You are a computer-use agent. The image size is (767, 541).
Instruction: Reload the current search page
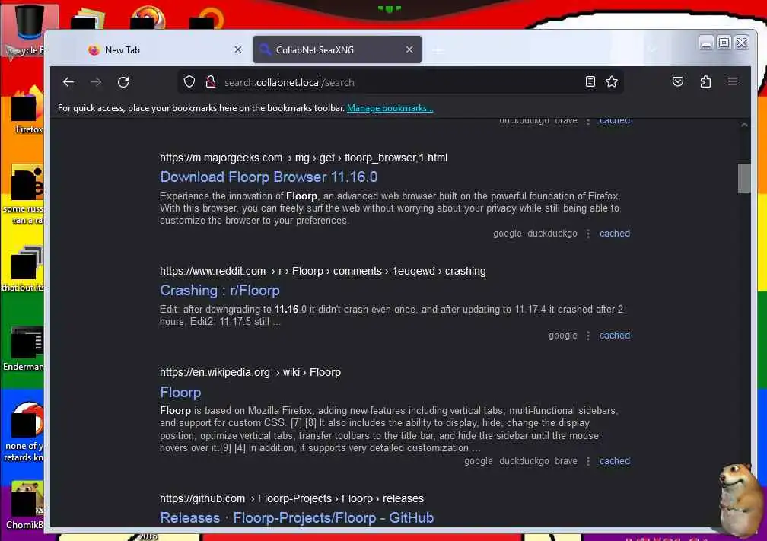[123, 82]
